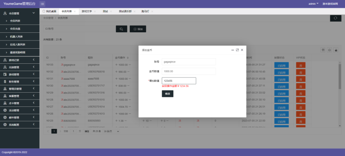Click the 系统配置 gear sidebar icon

(x=5, y=125)
